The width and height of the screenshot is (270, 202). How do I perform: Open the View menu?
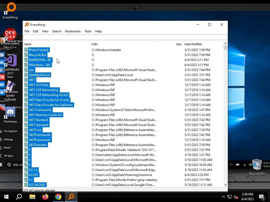pos(45,31)
